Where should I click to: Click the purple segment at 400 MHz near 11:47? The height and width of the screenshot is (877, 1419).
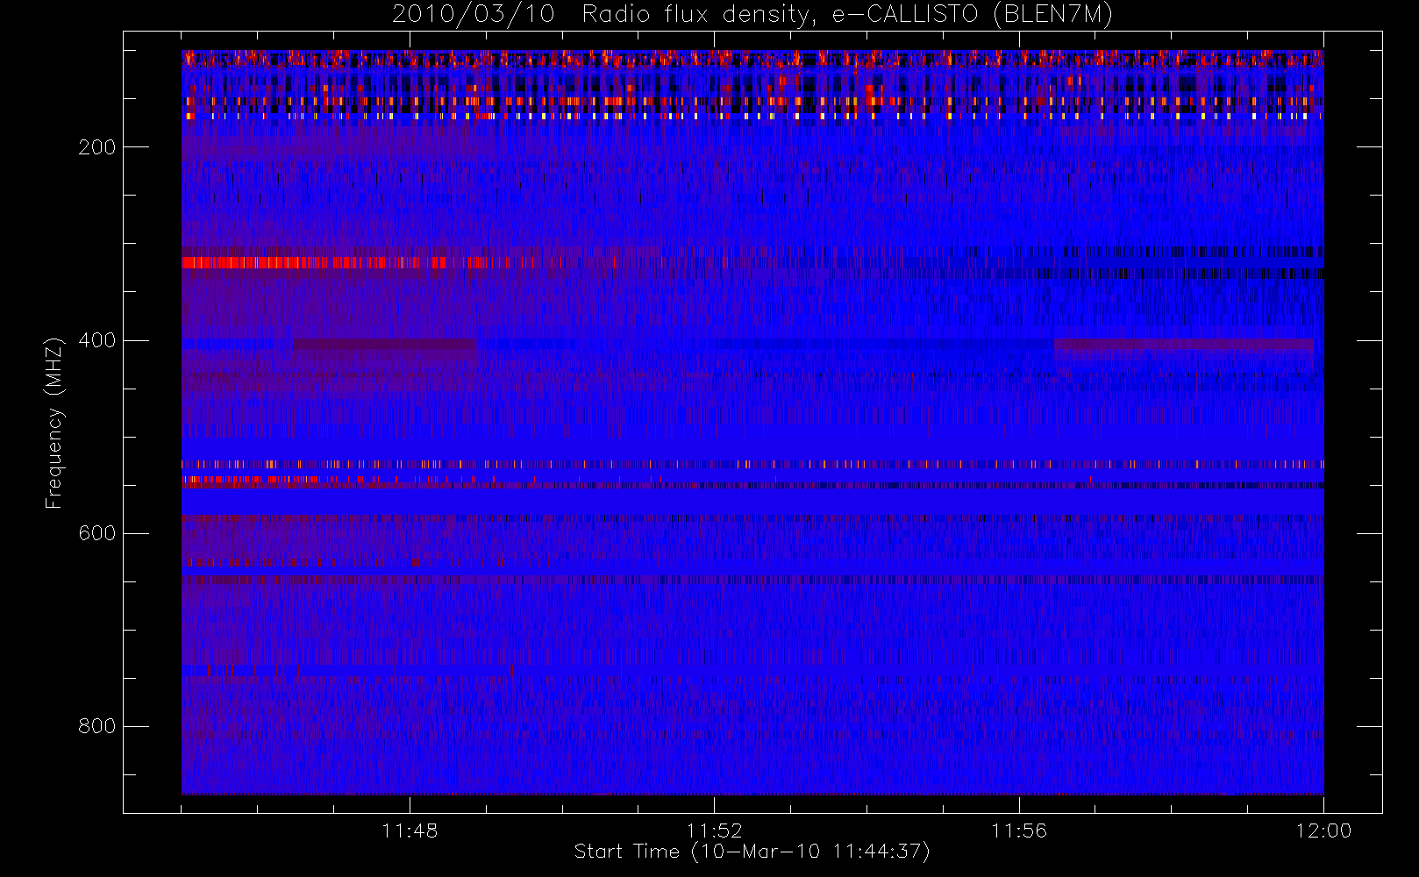[384, 344]
